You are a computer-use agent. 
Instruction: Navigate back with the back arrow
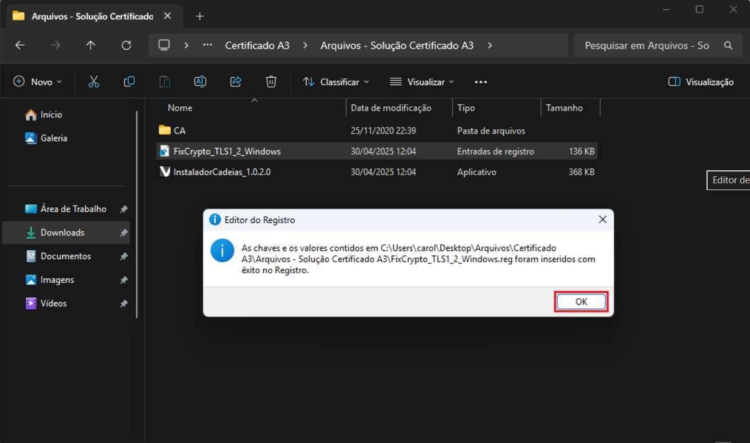click(x=20, y=45)
